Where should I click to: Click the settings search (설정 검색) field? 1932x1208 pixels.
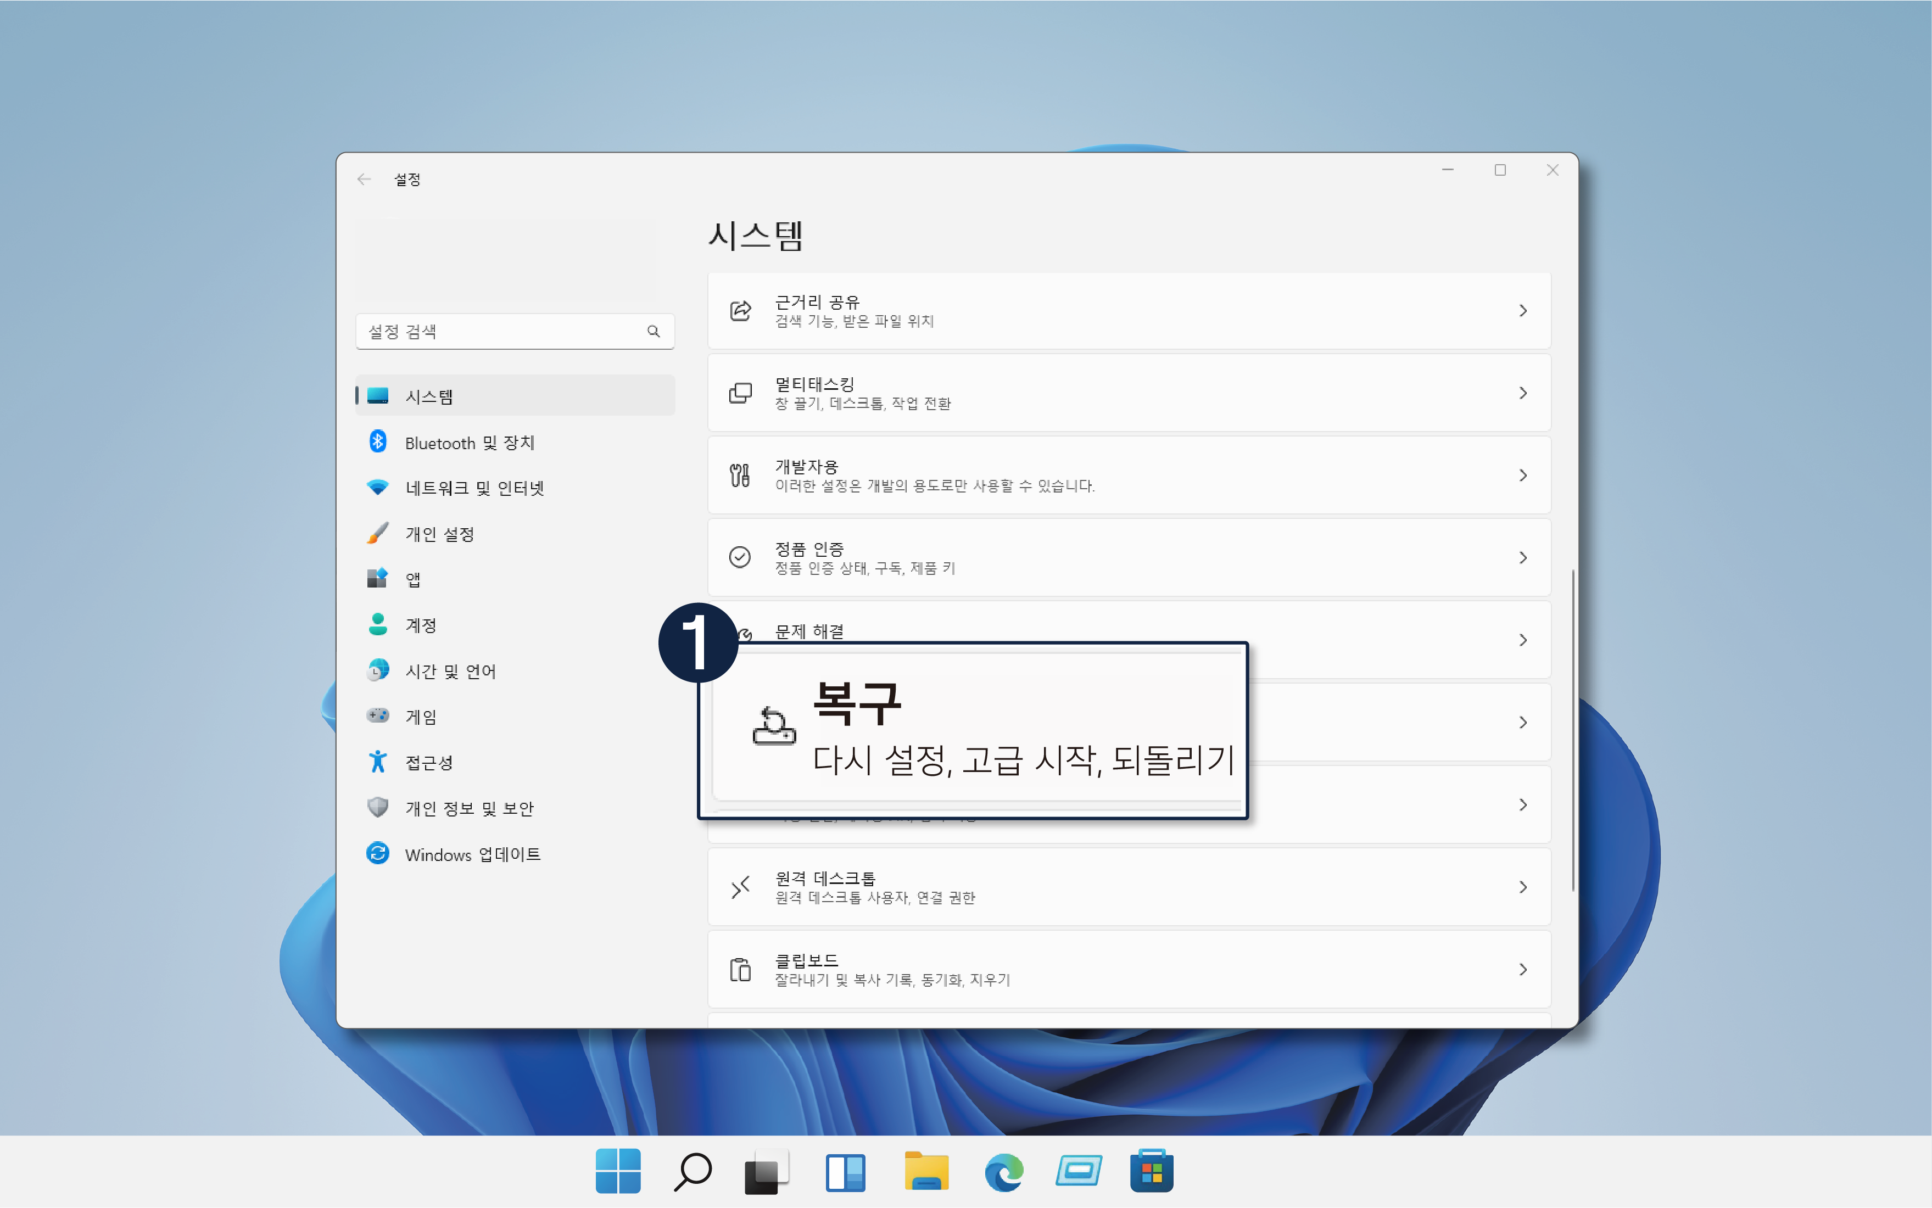[x=504, y=332]
